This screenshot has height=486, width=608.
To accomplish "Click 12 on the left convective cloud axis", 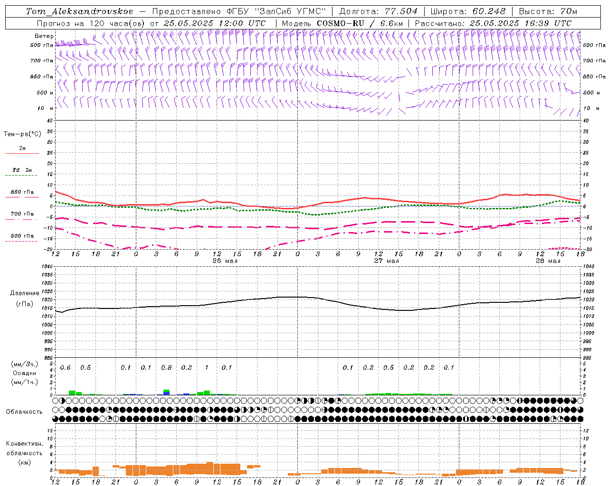I will click(x=50, y=430).
